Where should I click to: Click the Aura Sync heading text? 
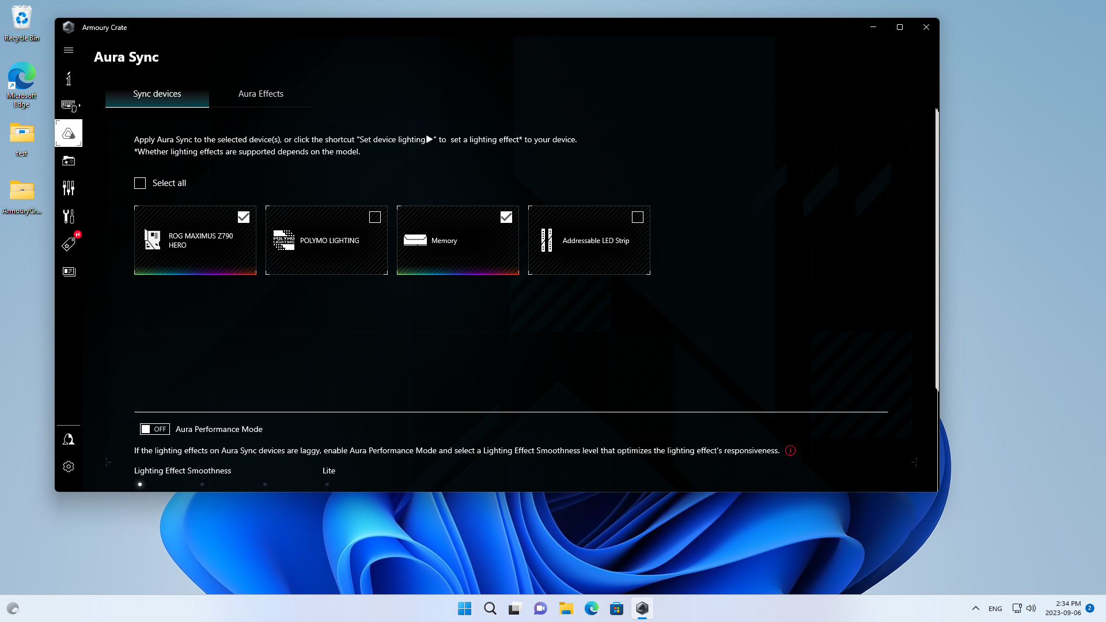point(126,57)
